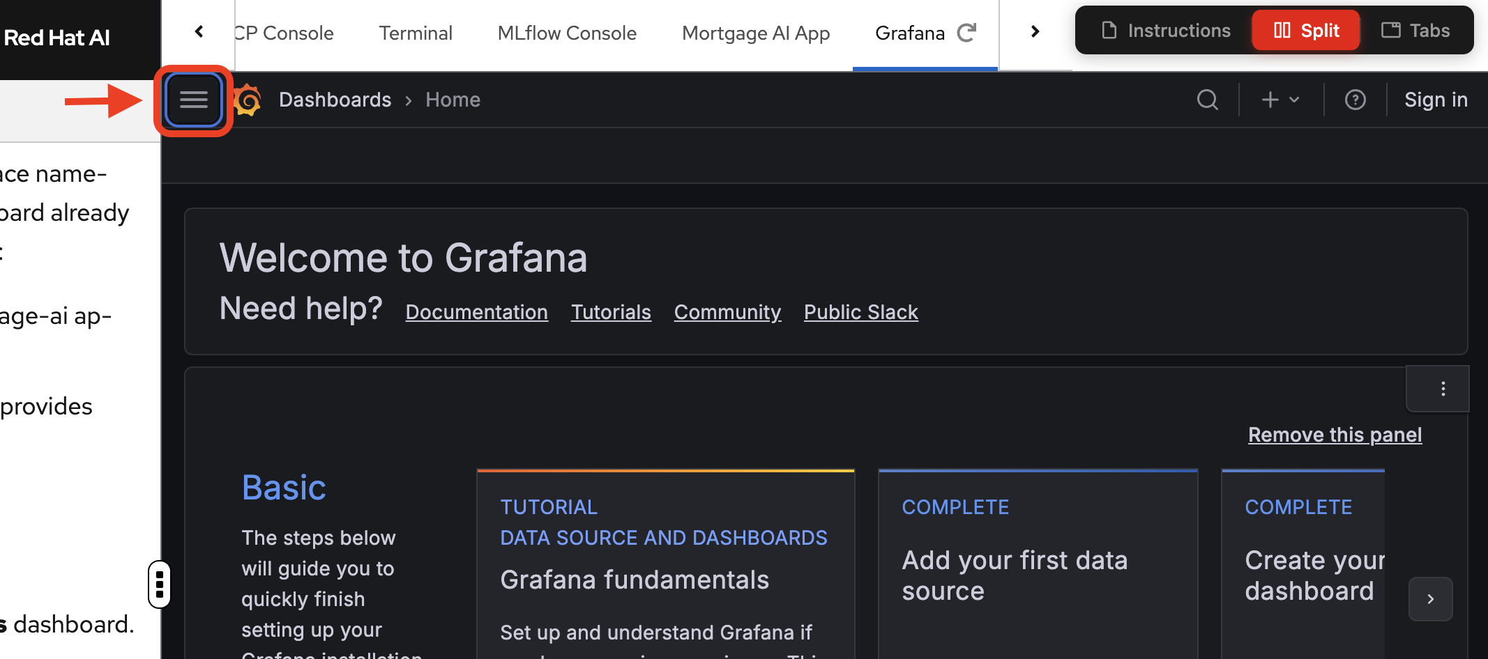This screenshot has width=1488, height=659.
Task: Open the Tutorials link
Action: (x=611, y=312)
